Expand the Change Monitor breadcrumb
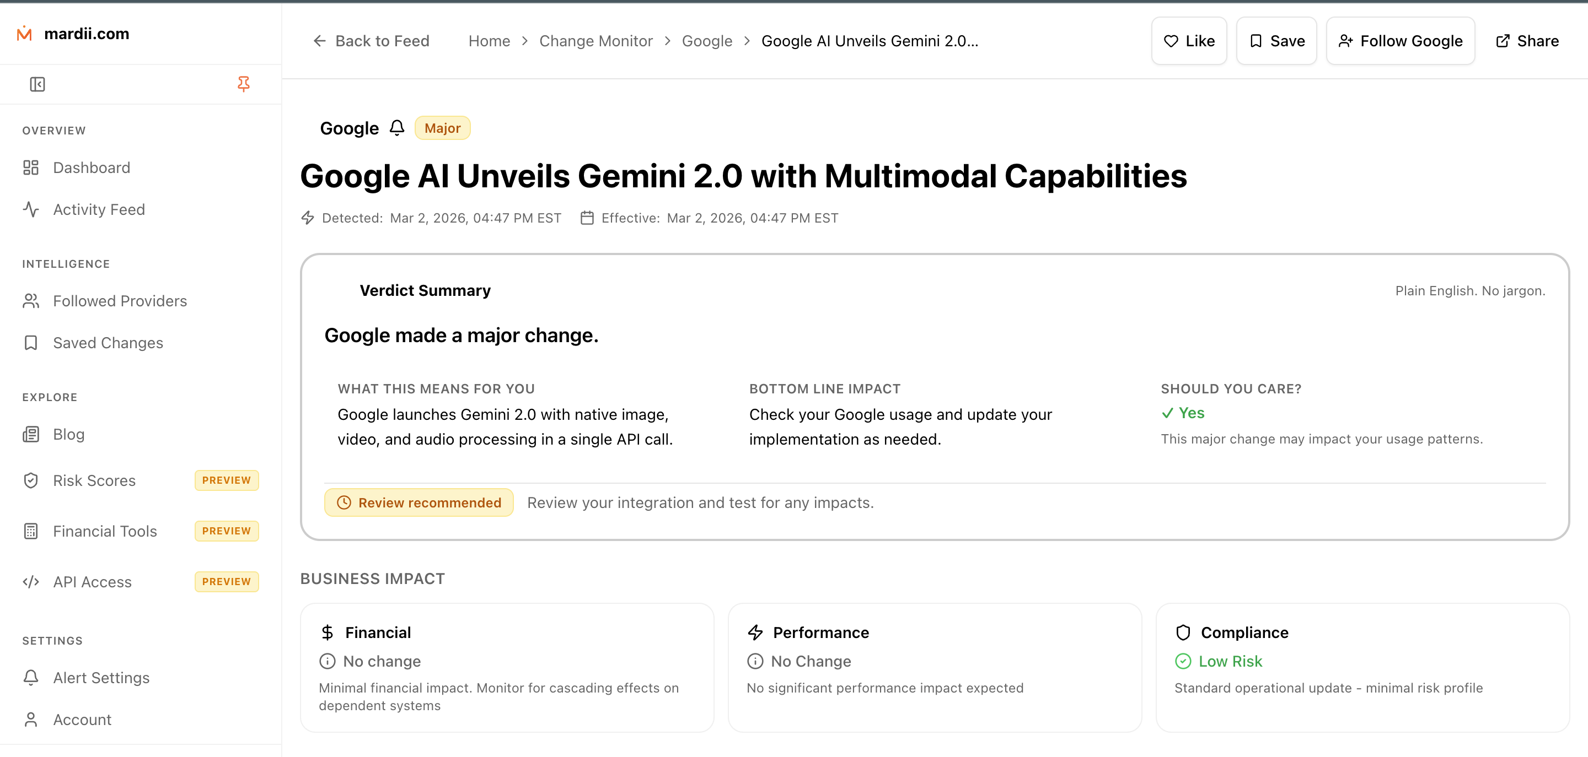The image size is (1588, 757). [x=595, y=41]
